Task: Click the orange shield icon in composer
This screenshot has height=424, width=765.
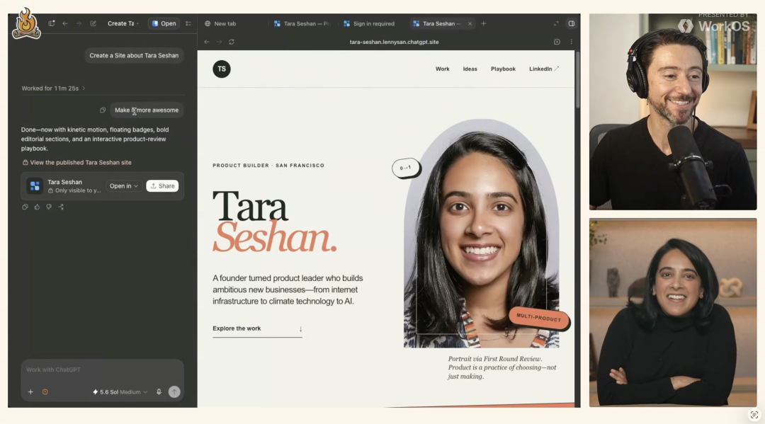Action: point(45,392)
